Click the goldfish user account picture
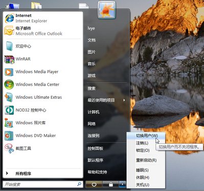This screenshot has width=204, height=191. [x=107, y=10]
